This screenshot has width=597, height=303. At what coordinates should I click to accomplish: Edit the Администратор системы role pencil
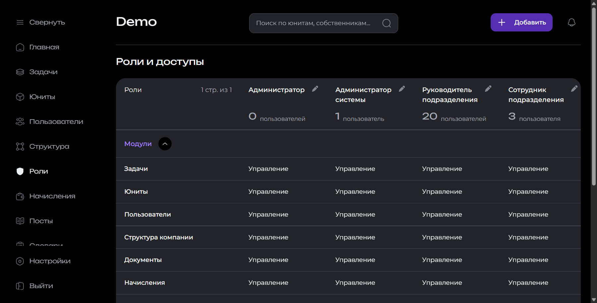point(402,89)
